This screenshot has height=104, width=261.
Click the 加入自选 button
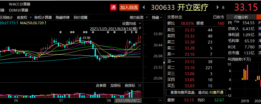[x=129, y=7]
